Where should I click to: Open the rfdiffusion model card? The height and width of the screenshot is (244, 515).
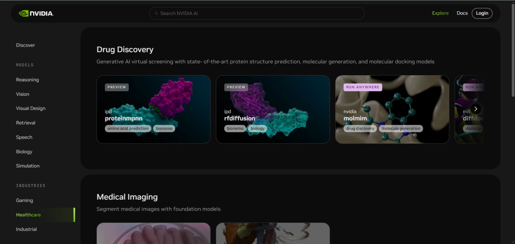(273, 109)
